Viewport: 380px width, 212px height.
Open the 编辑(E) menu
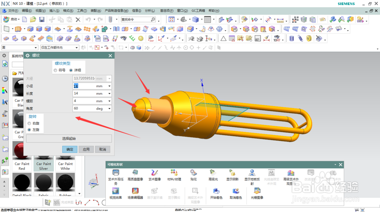pos(27,11)
